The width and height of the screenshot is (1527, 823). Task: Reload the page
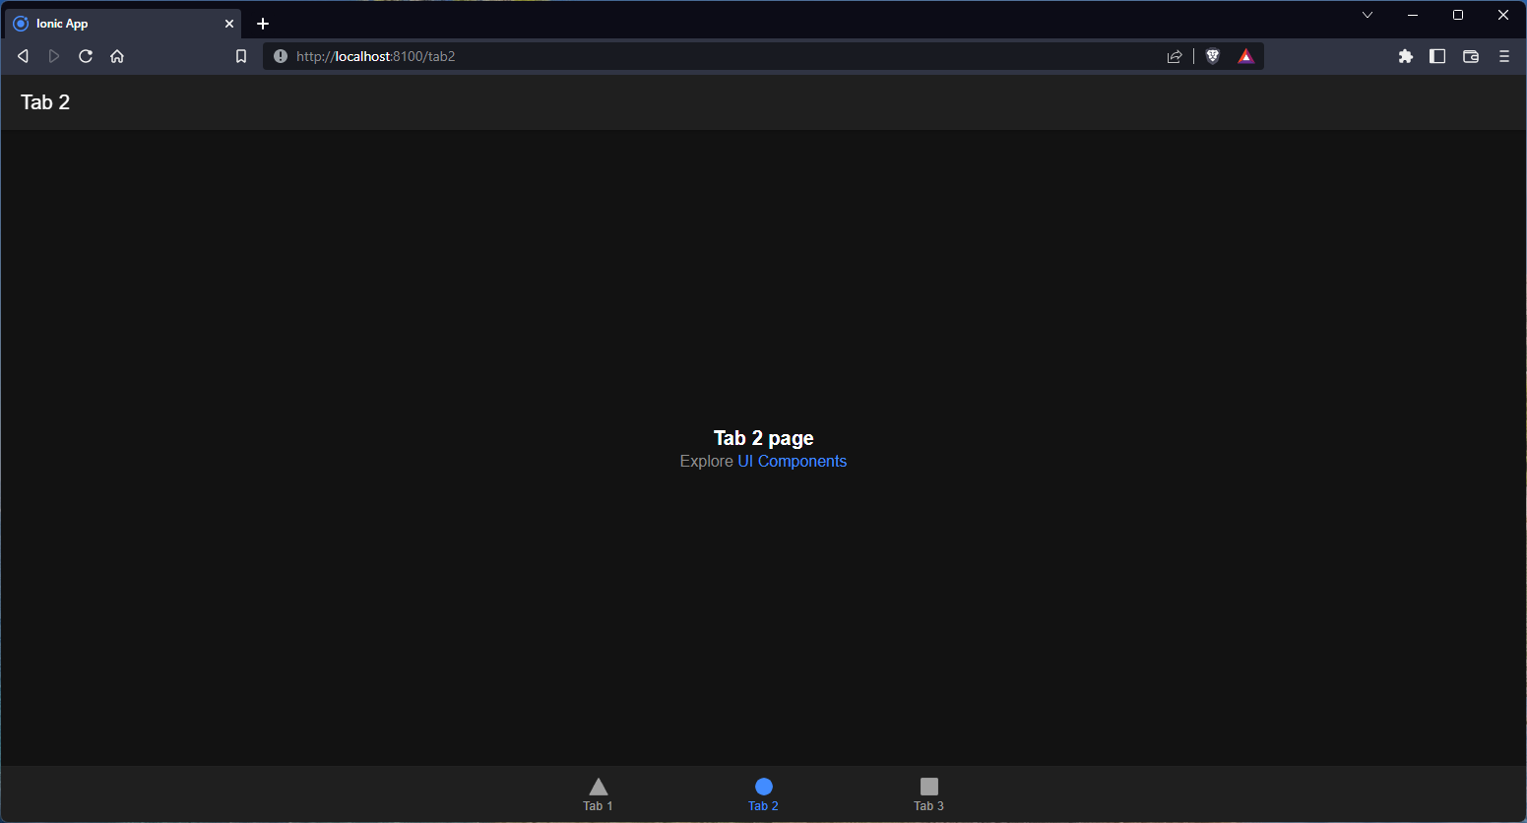click(x=86, y=56)
